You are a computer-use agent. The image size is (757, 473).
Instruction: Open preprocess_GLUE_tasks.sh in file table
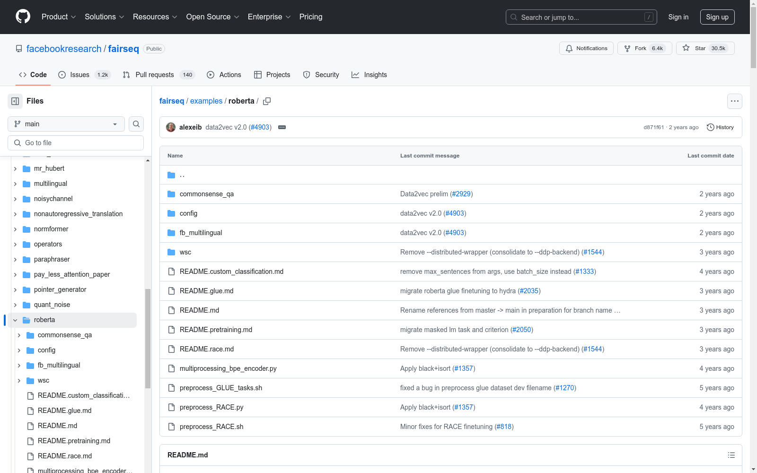tap(221, 388)
